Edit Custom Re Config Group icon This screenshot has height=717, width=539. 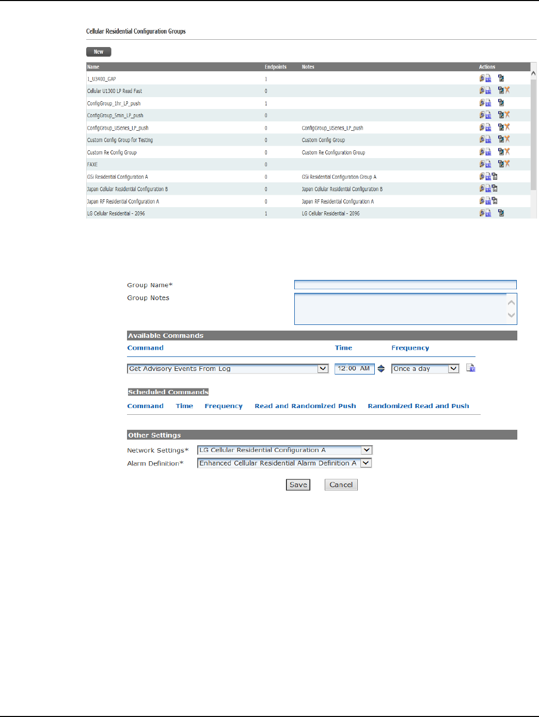(501, 152)
